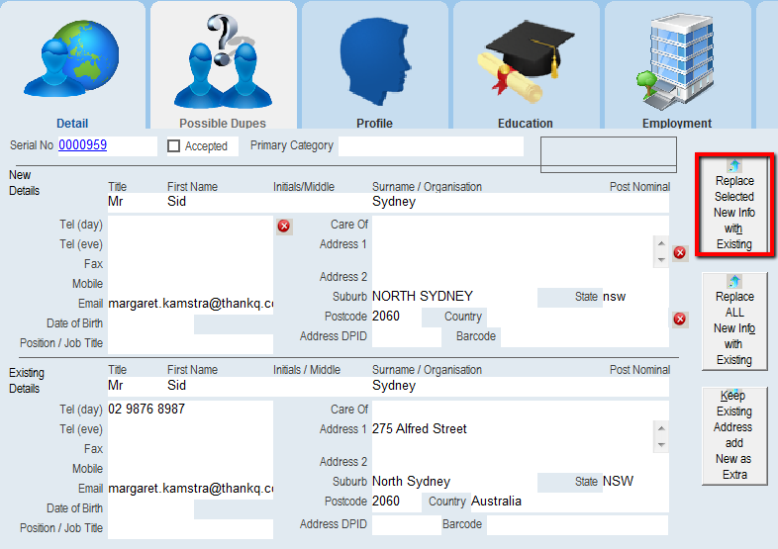Toggle the Accepted checkbox
This screenshot has width=778, height=549.
[x=174, y=146]
